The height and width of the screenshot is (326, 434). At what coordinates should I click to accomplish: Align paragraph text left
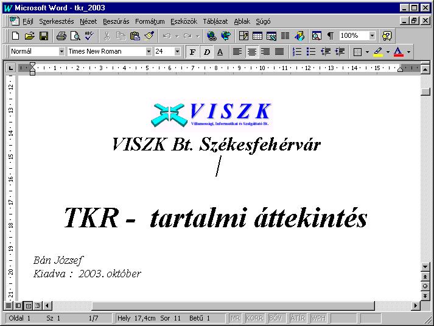point(237,52)
